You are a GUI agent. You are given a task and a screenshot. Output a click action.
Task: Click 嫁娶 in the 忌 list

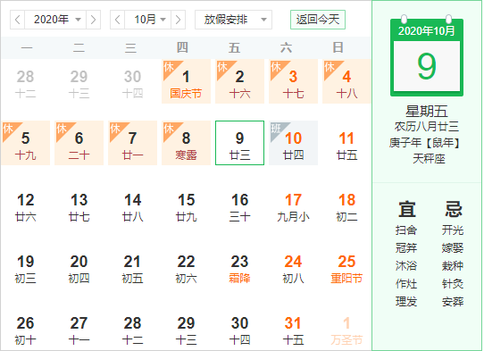coord(453,248)
